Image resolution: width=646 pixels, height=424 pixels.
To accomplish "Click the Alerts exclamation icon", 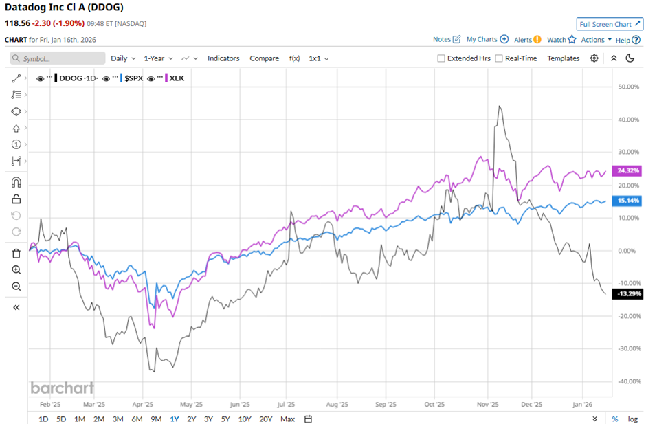I will pyautogui.click(x=537, y=40).
